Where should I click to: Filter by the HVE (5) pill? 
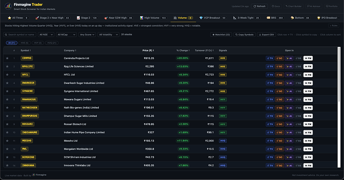pyautogui.click(x=24, y=43)
